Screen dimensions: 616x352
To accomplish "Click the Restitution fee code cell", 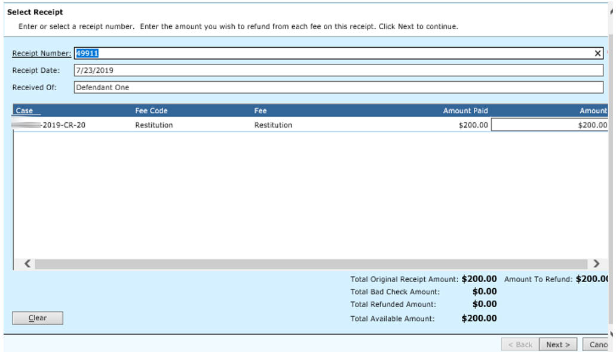I will click(x=154, y=125).
